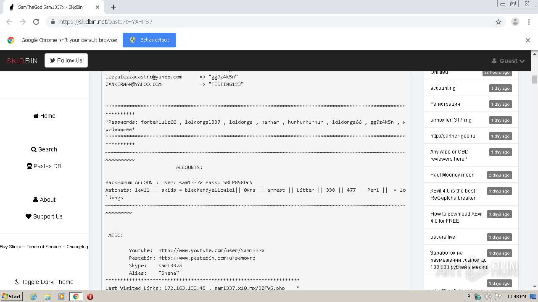The image size is (538, 302).
Task: Click the red security icon in taskbar
Action: pos(90,297)
